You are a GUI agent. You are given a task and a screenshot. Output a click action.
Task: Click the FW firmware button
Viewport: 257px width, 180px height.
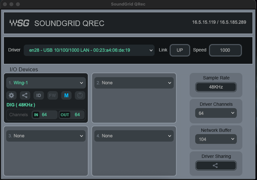coord(52,95)
